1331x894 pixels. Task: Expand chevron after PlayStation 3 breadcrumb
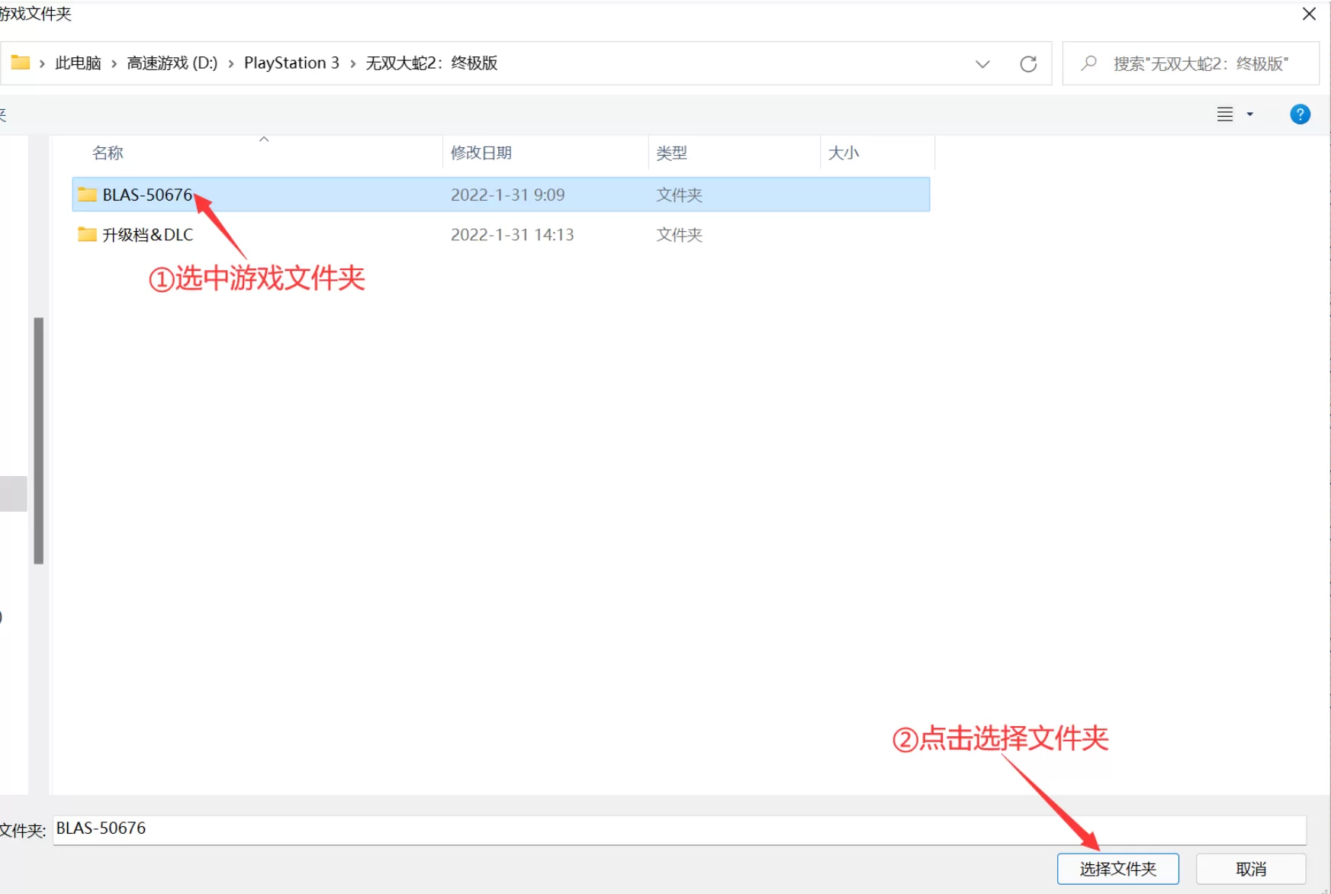[353, 63]
